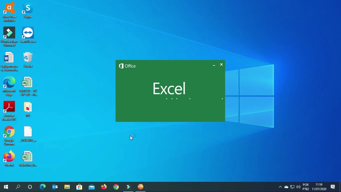Select the Lixeira recycle bin icon
Screen dimensions: 341x192
point(28,60)
